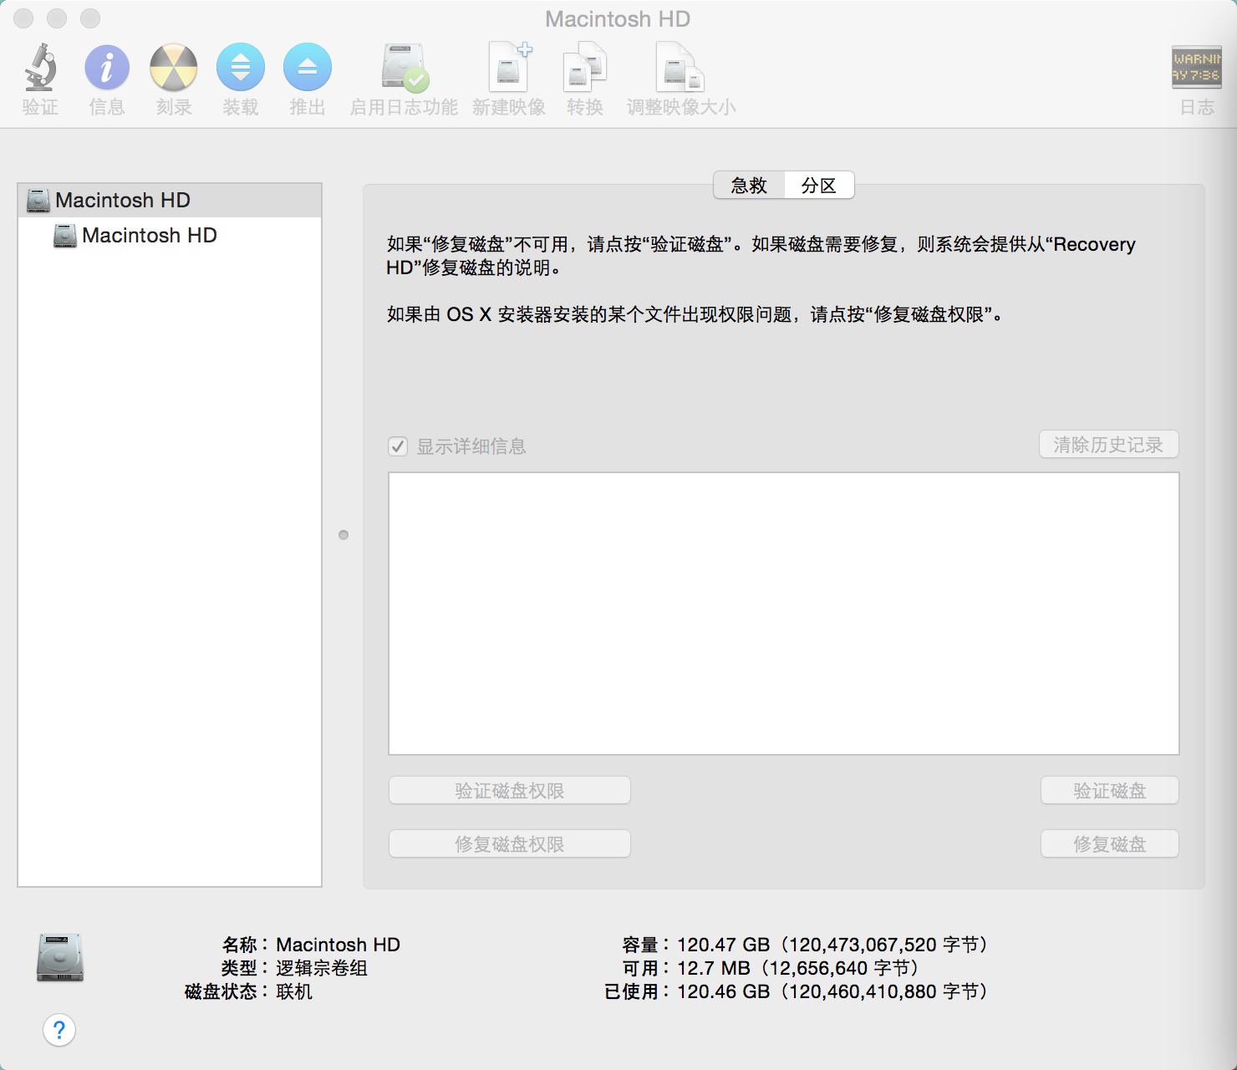Toggle the 显示详细信息 checkbox

(x=398, y=446)
